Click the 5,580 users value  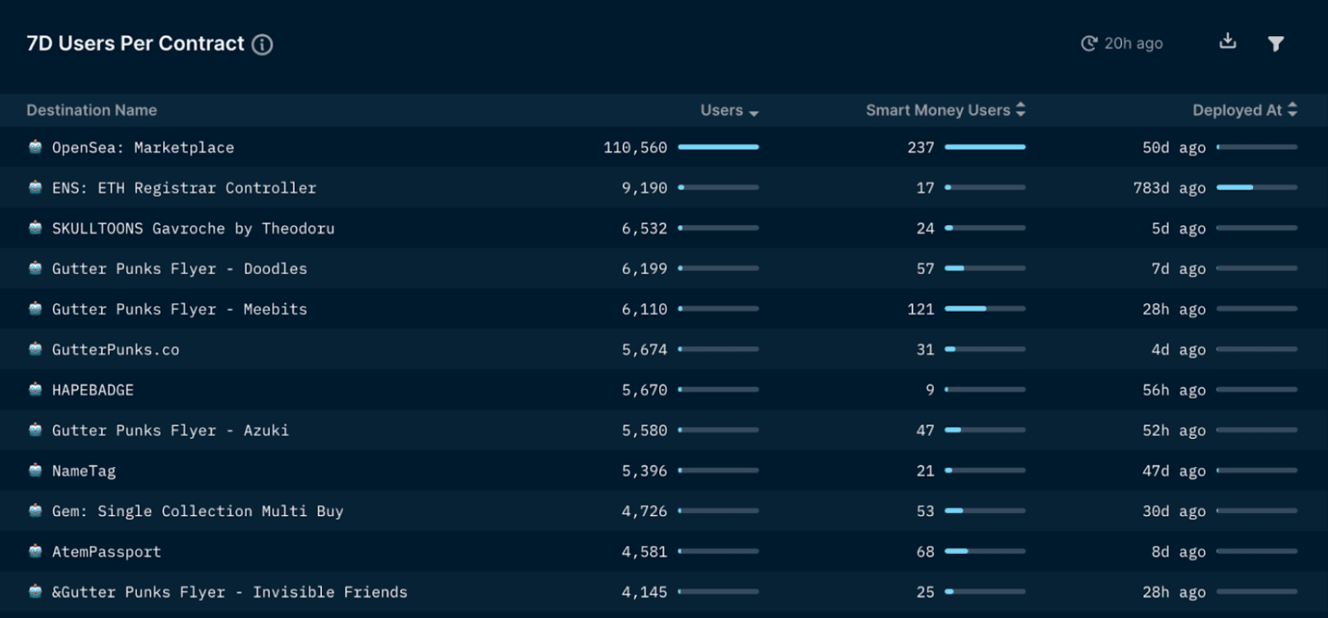click(644, 430)
